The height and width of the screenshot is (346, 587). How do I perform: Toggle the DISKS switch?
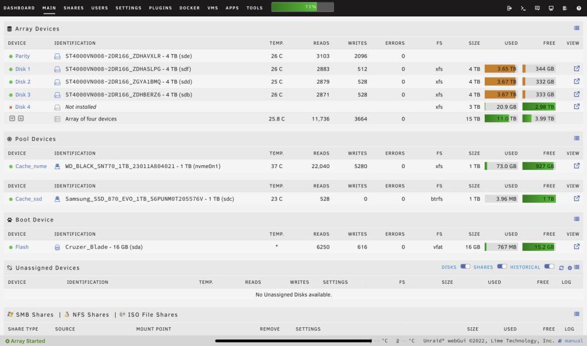pos(465,267)
